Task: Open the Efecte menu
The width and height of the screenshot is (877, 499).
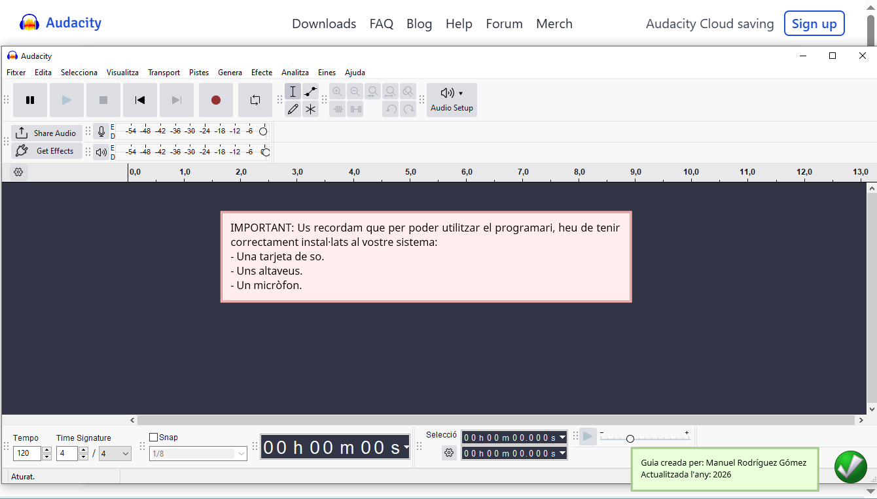Action: pos(262,73)
